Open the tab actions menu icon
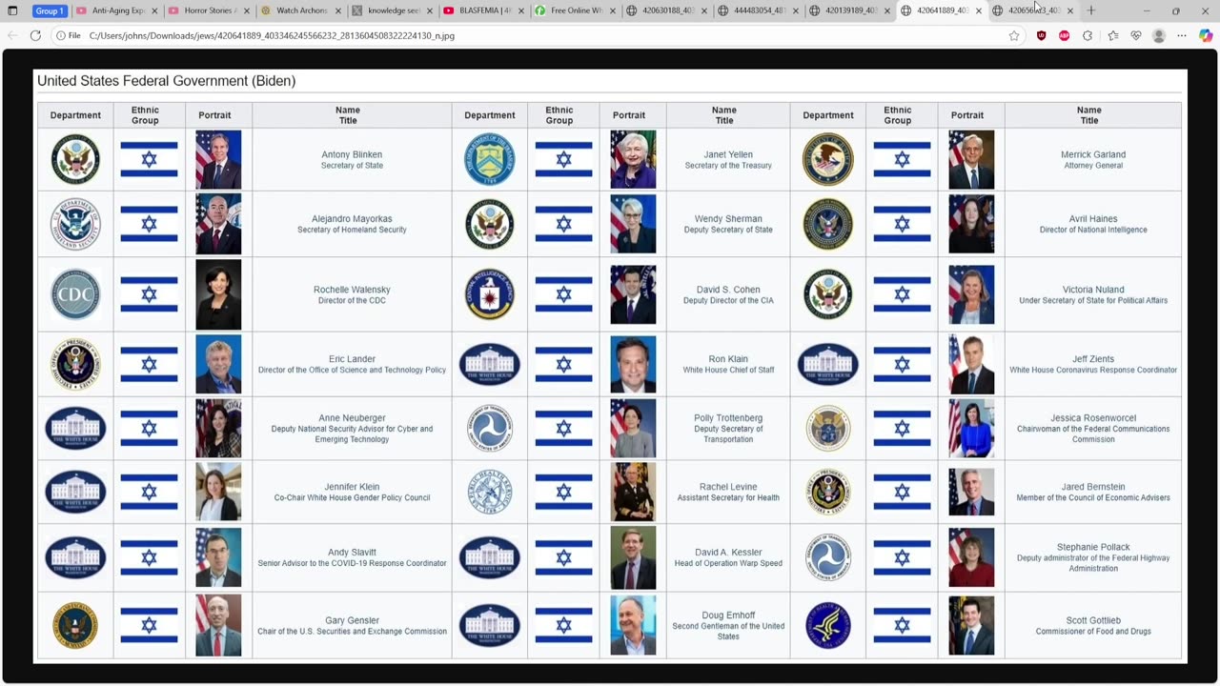Screen dimensions: 1220x686 pos(12,10)
